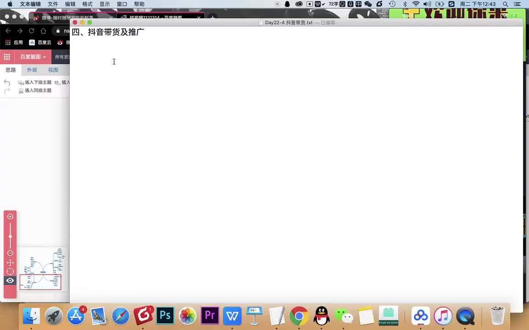Switch to the 思路 tab
The width and height of the screenshot is (529, 330).
[11, 70]
